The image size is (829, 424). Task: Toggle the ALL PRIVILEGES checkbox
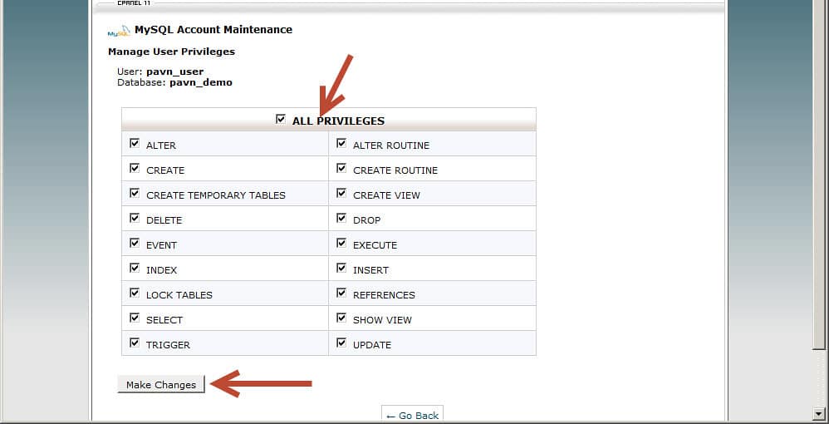pos(281,120)
